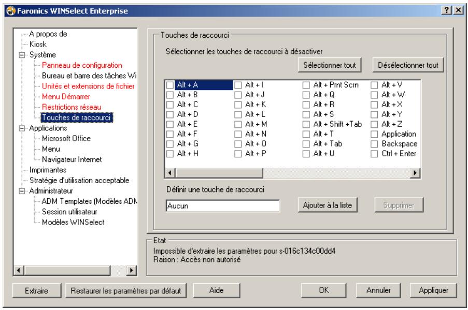Viewport: 468px width, 310px height.
Task: Check the Ctrl + Enter checkbox
Action: [x=374, y=154]
